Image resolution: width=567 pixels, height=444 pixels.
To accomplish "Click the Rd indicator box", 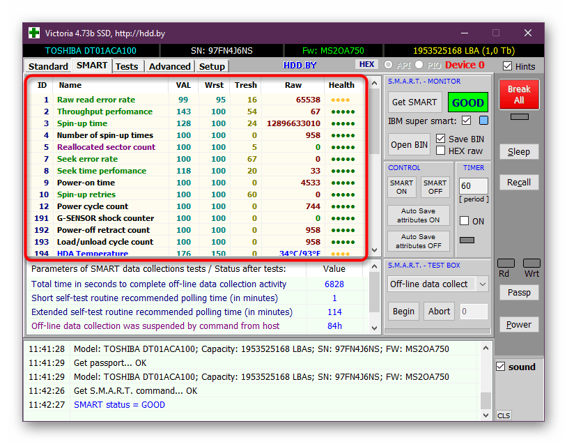I will [x=506, y=263].
